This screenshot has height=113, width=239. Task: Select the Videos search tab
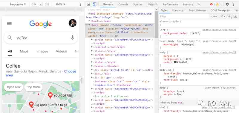pos(62,51)
